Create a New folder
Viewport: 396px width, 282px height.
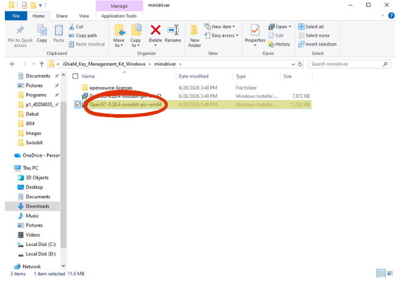(x=195, y=35)
